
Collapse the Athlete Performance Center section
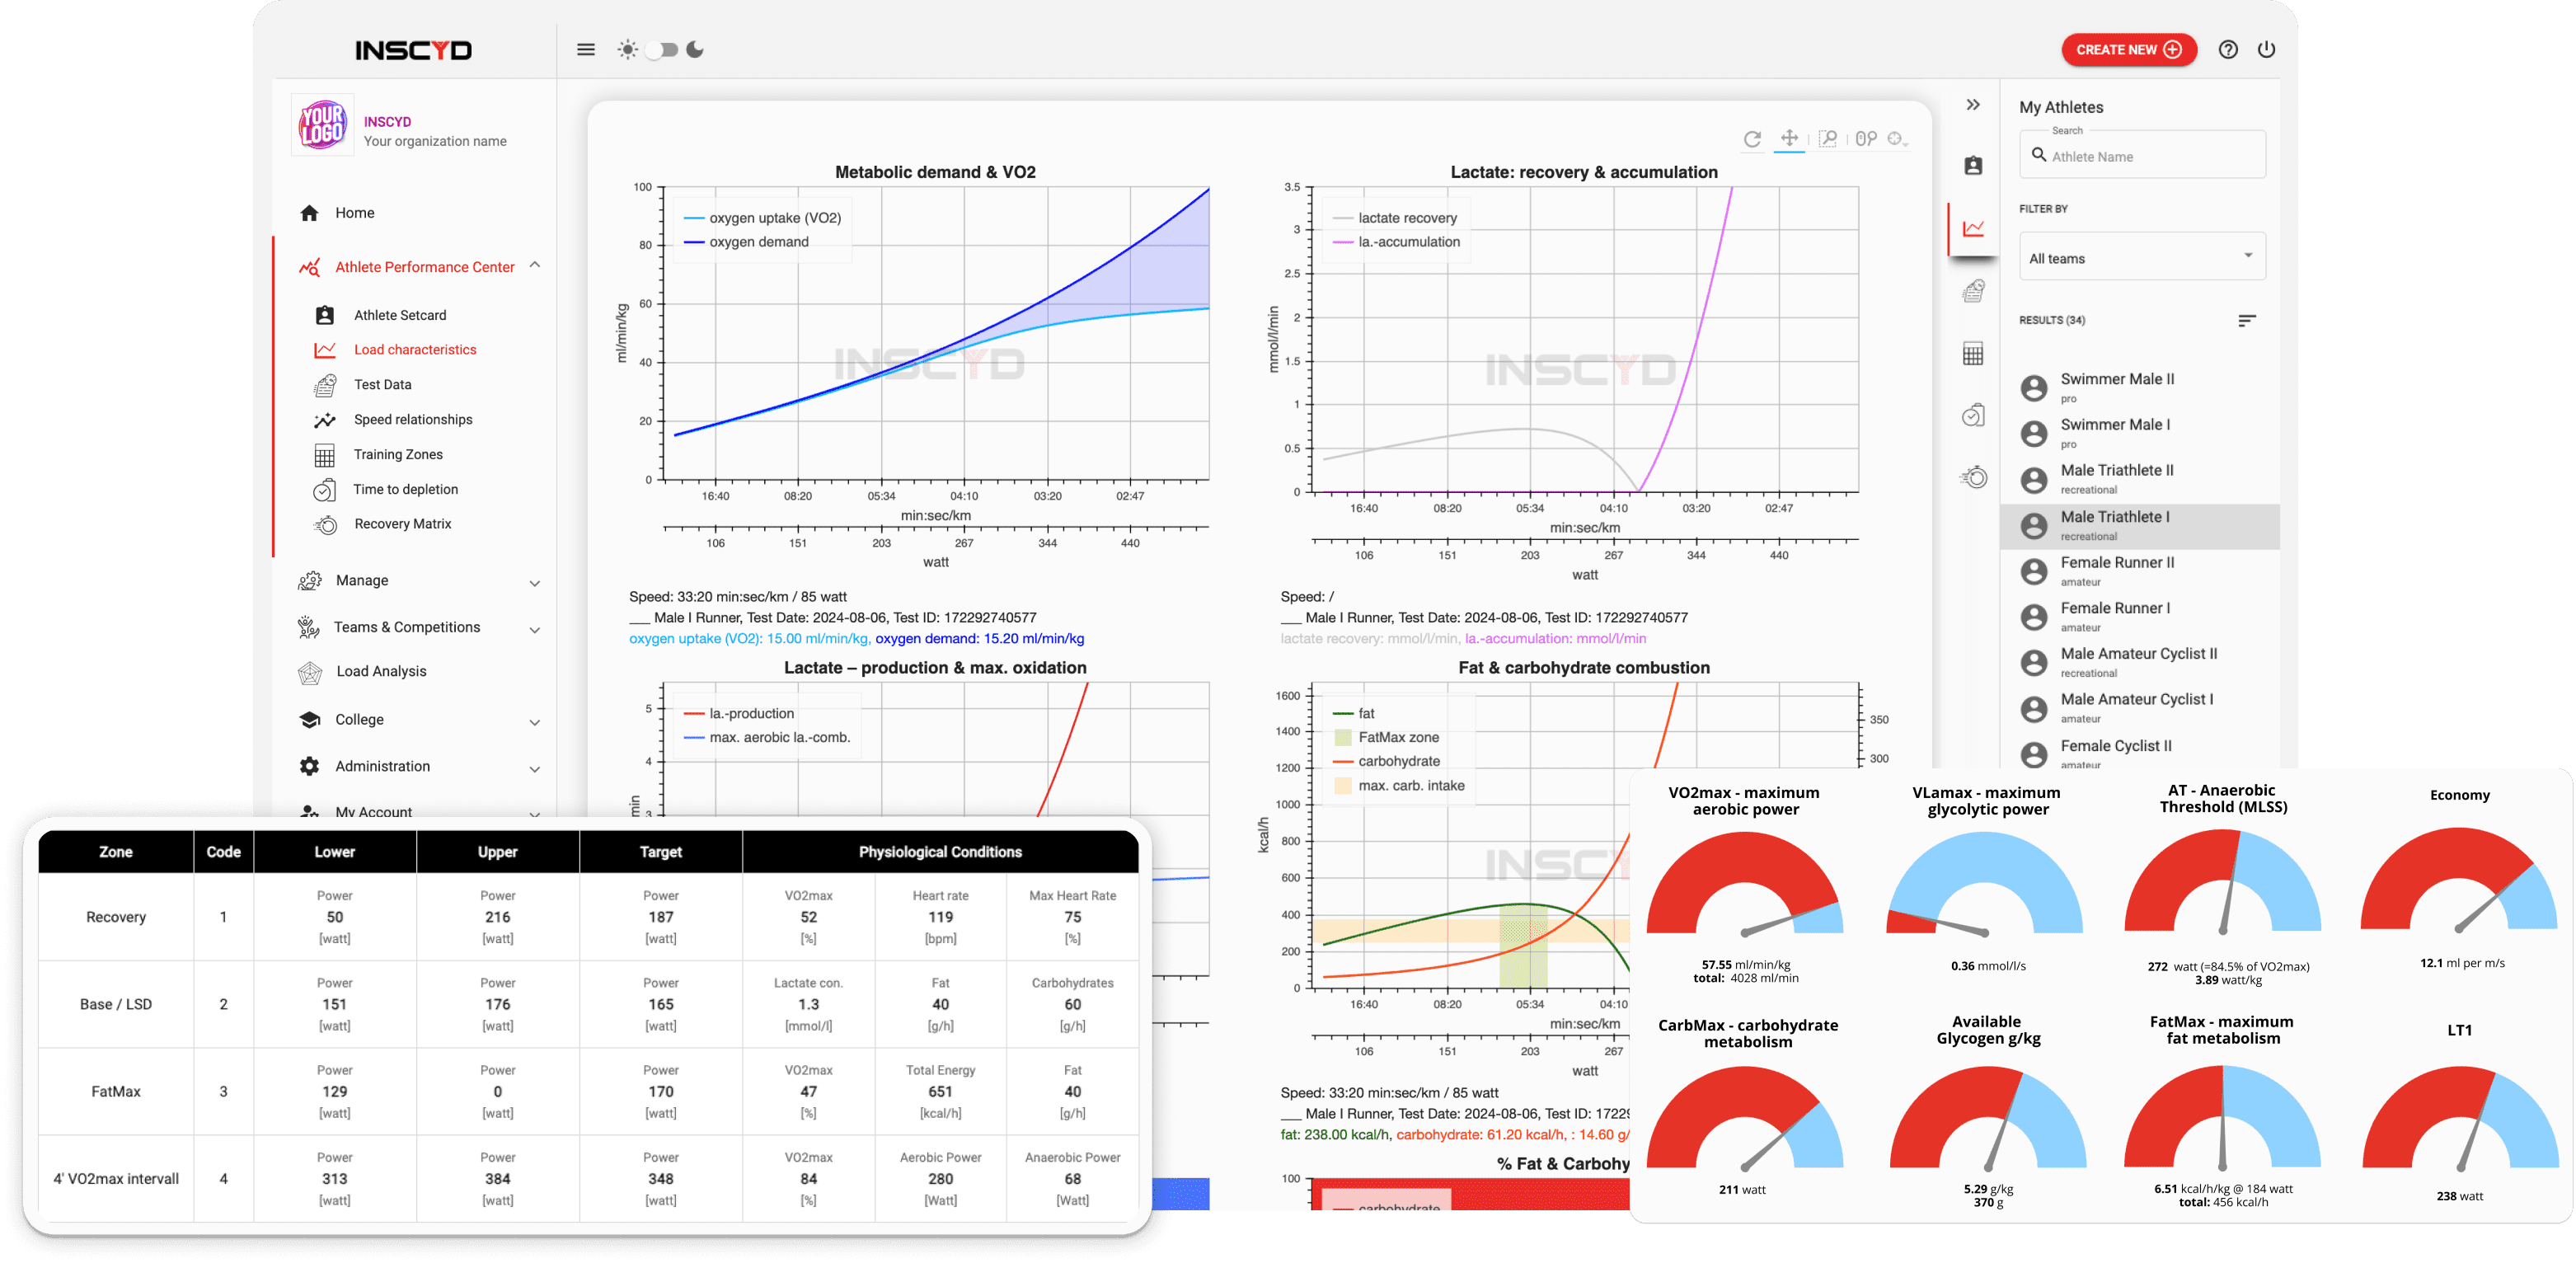[535, 265]
